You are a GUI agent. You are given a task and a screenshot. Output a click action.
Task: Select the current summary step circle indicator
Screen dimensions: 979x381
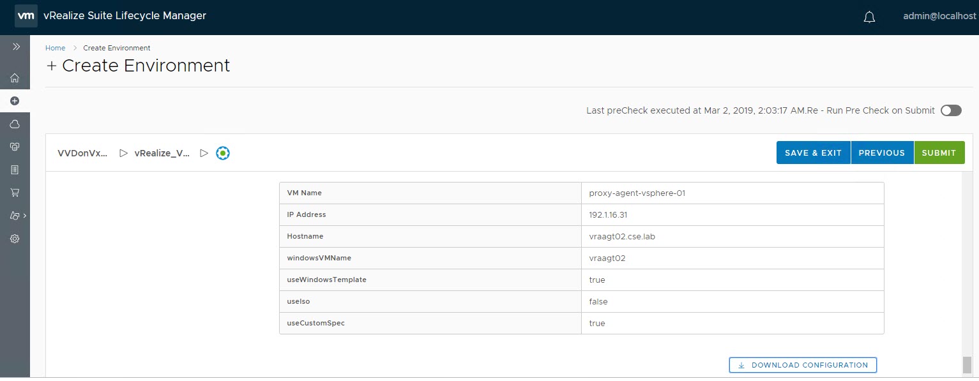click(222, 153)
